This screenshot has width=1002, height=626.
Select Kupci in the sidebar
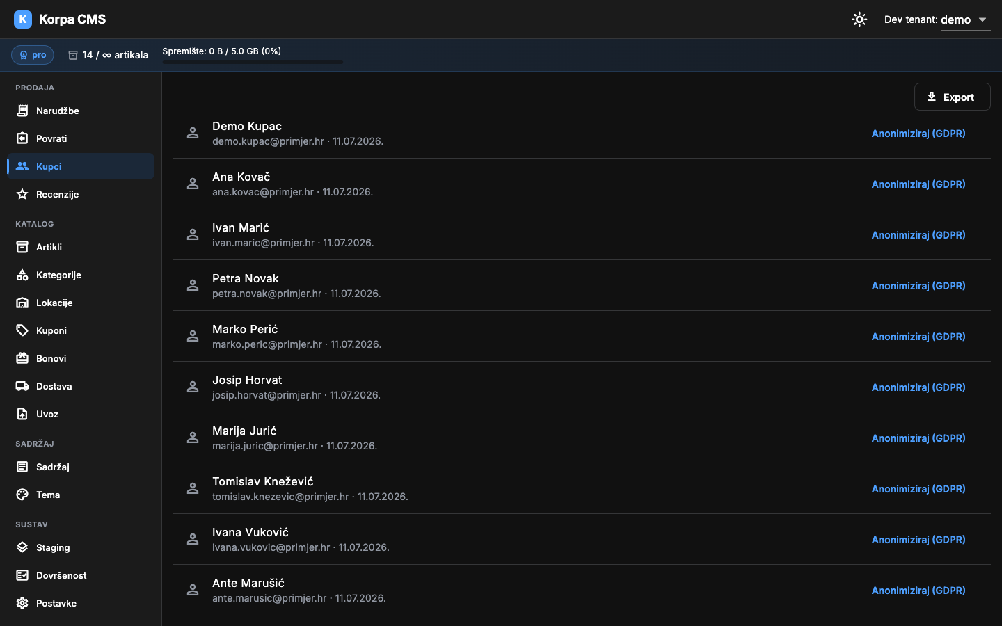[x=81, y=166]
